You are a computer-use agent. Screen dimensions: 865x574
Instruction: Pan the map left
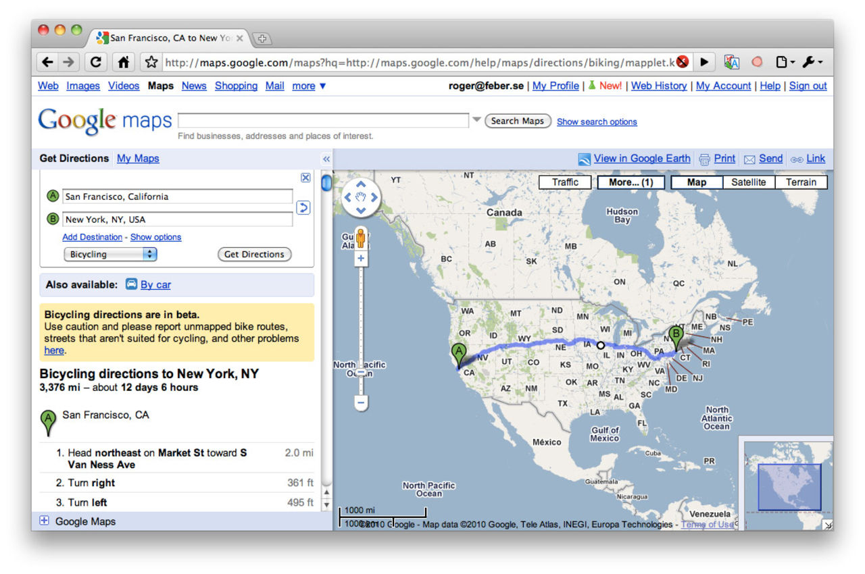click(x=347, y=197)
